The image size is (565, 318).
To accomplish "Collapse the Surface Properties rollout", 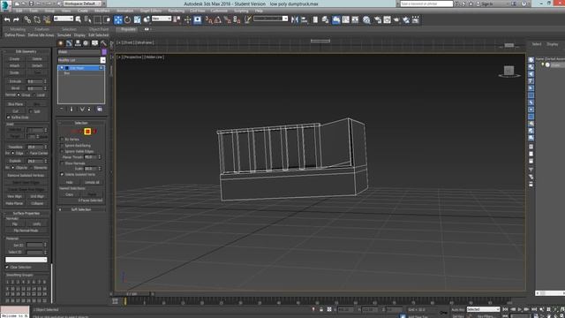I will click(x=26, y=214).
